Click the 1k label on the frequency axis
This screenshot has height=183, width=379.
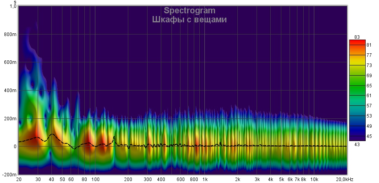(205, 179)
